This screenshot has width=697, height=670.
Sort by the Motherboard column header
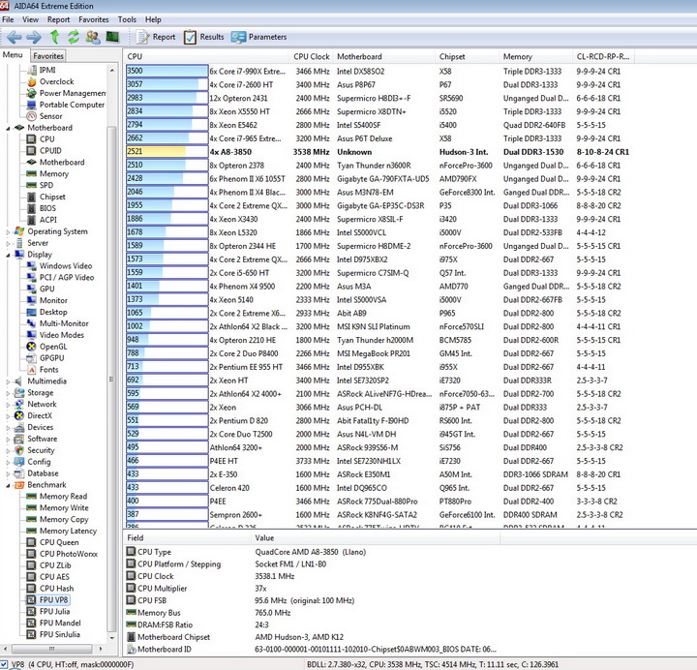click(384, 56)
